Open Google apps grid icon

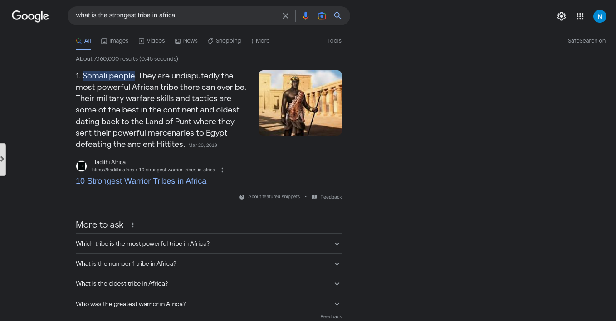click(x=580, y=16)
